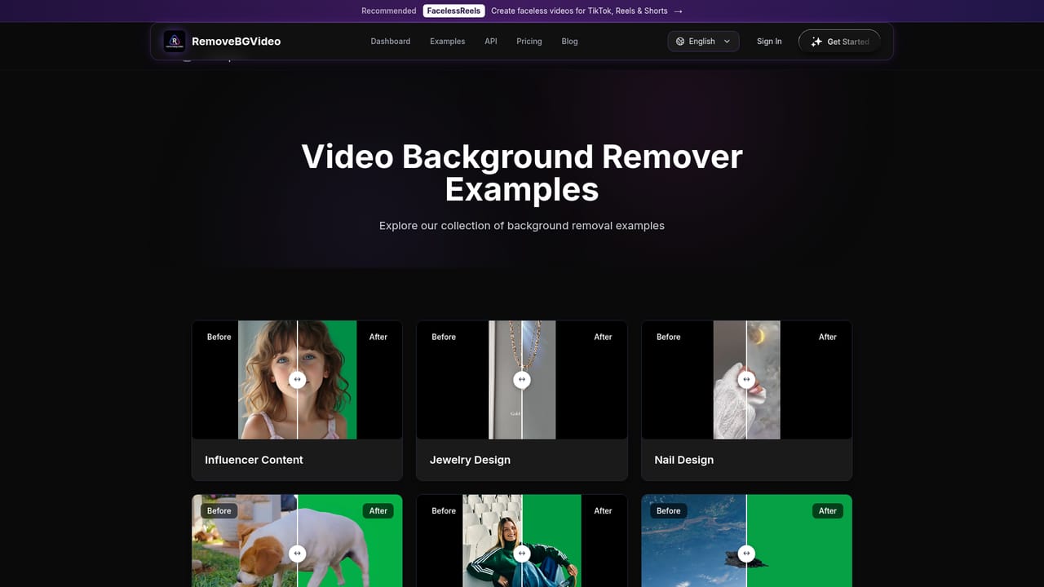1044x587 pixels.
Task: Click the RemoveBGVideo brand name
Action: [236, 42]
